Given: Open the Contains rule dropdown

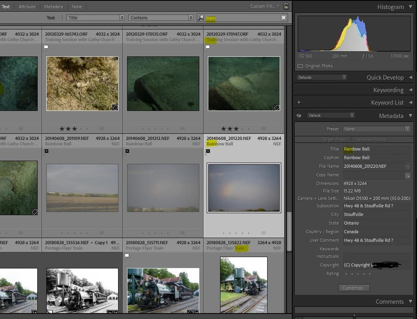Looking at the screenshot, I should 162,18.
